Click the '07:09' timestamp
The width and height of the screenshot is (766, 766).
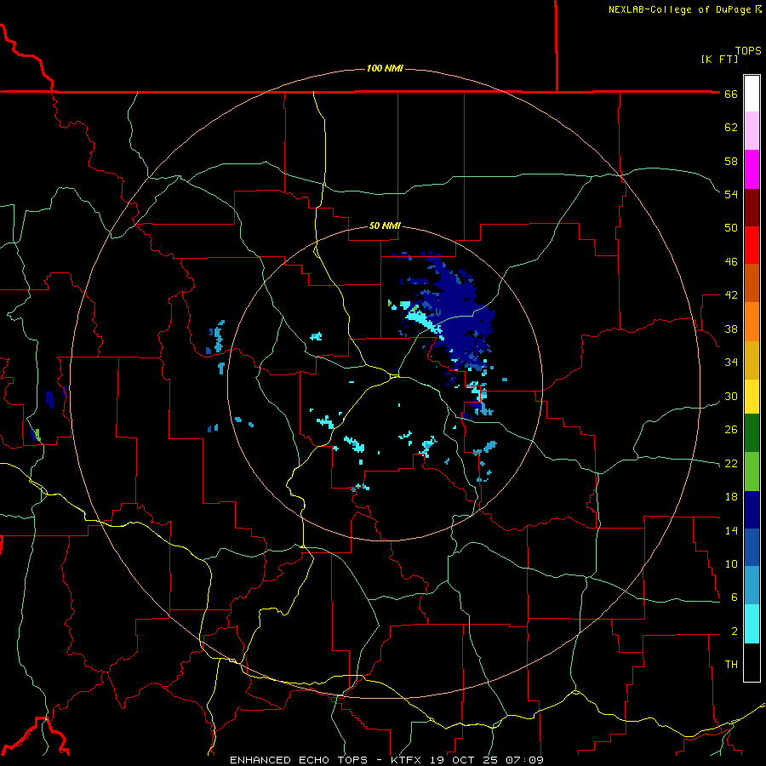[523, 760]
